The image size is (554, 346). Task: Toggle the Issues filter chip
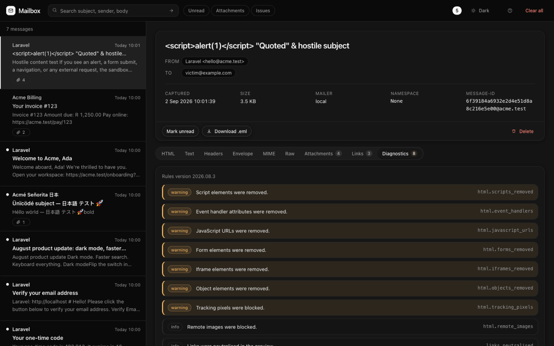point(263,11)
